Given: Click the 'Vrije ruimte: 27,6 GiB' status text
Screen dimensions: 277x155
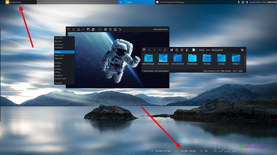Looking at the screenshot, I should [x=222, y=71].
